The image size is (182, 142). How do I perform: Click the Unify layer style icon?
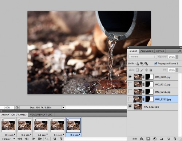pos(146,64)
